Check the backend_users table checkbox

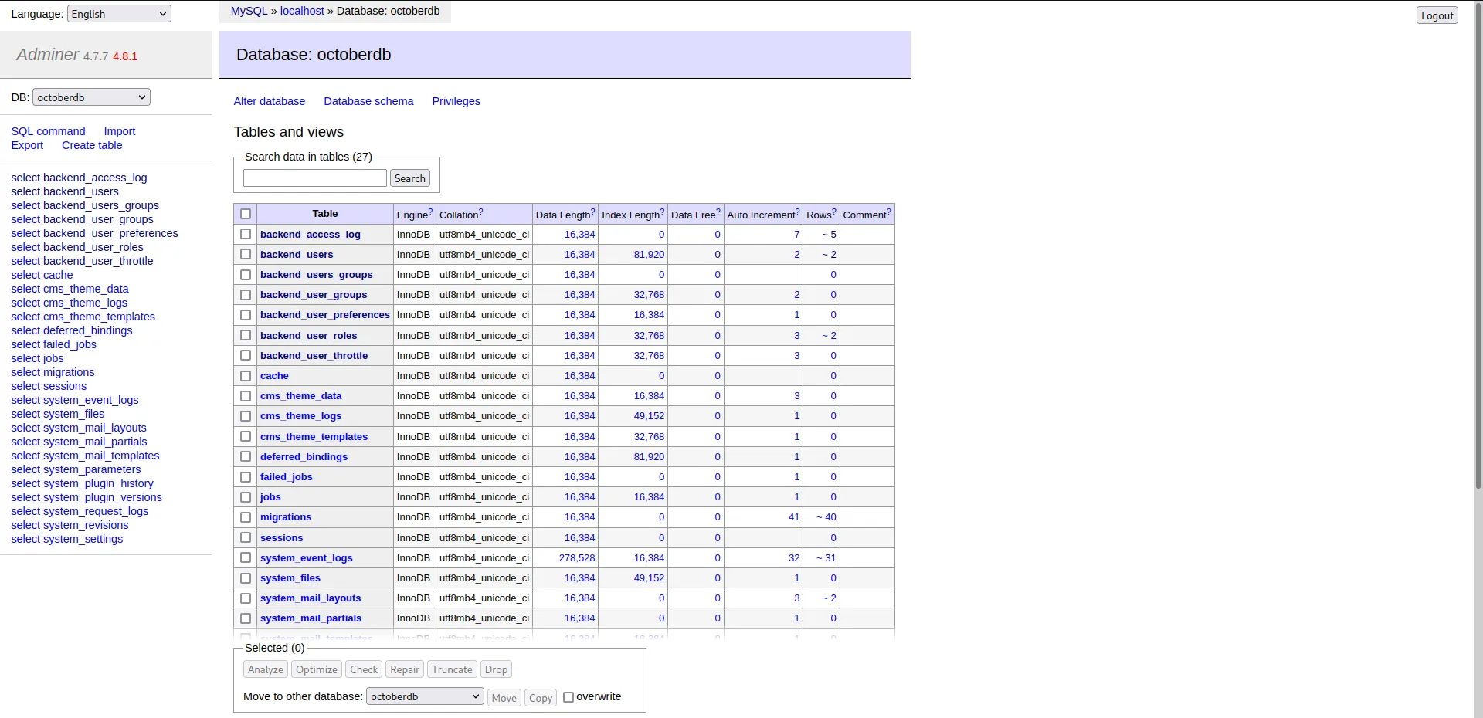pos(246,255)
